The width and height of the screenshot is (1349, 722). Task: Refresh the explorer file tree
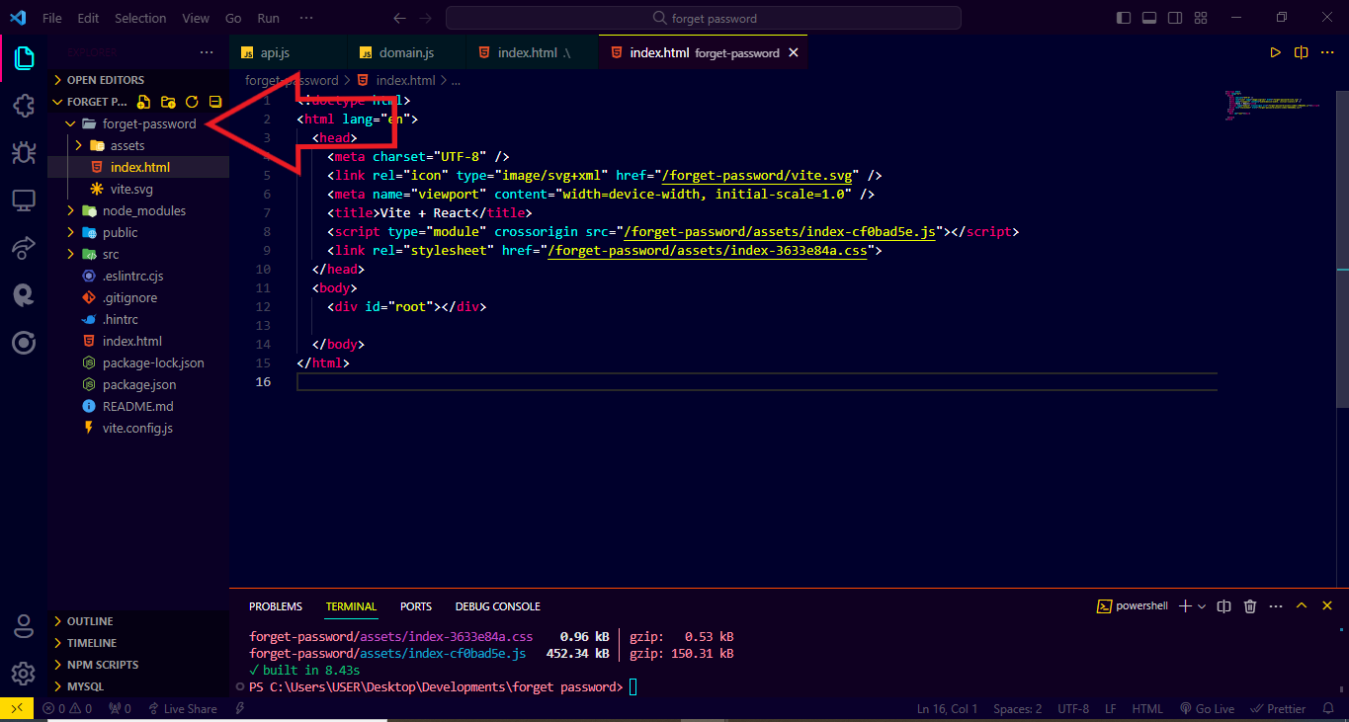coord(192,102)
